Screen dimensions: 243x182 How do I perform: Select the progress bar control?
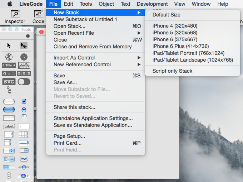coord(9,167)
